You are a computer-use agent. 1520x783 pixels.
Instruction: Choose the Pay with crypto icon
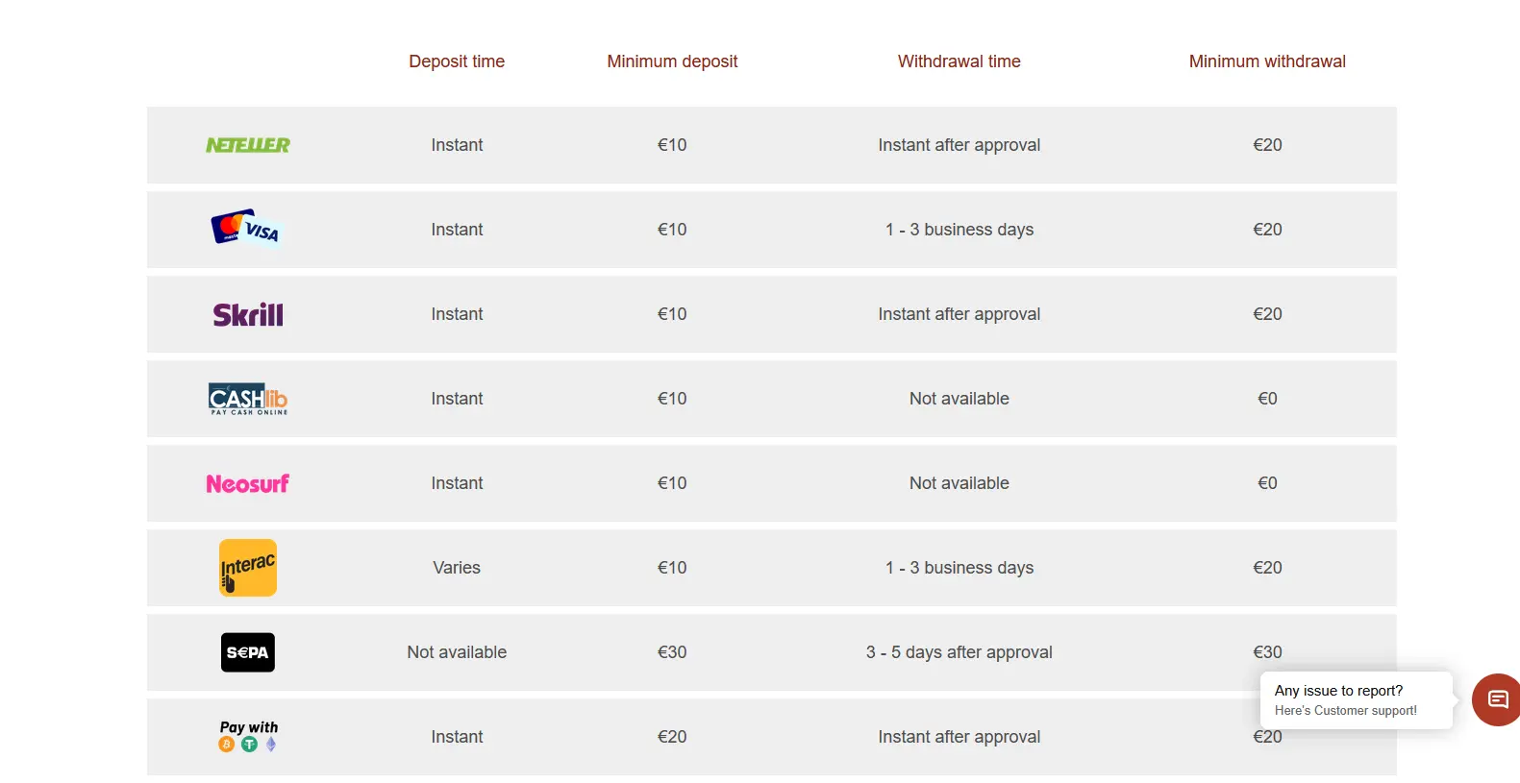pos(248,736)
